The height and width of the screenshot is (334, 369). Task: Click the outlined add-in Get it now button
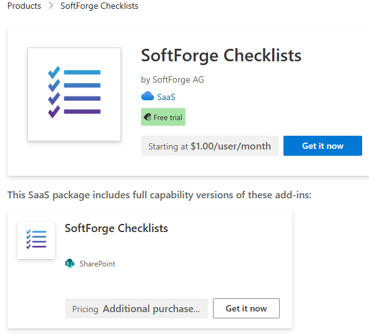click(x=246, y=308)
